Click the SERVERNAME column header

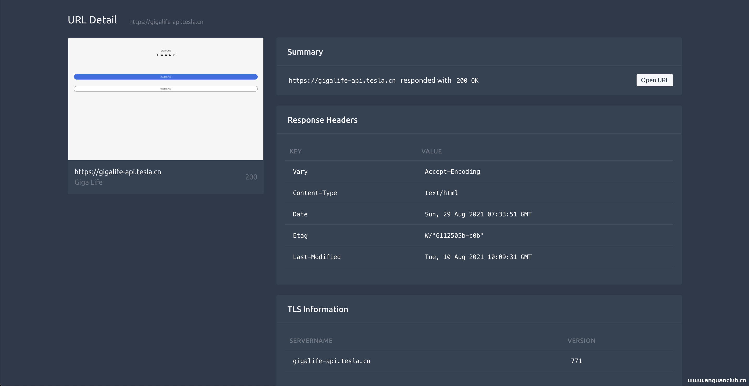[x=310, y=341]
